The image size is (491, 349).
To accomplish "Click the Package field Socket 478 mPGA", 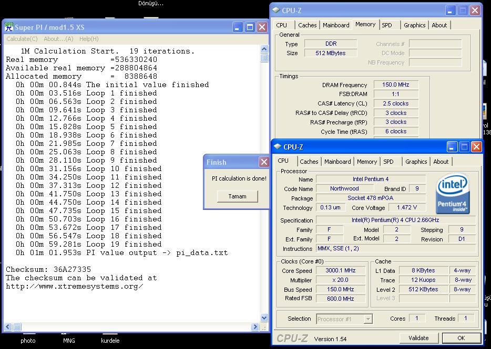I will click(x=371, y=198).
